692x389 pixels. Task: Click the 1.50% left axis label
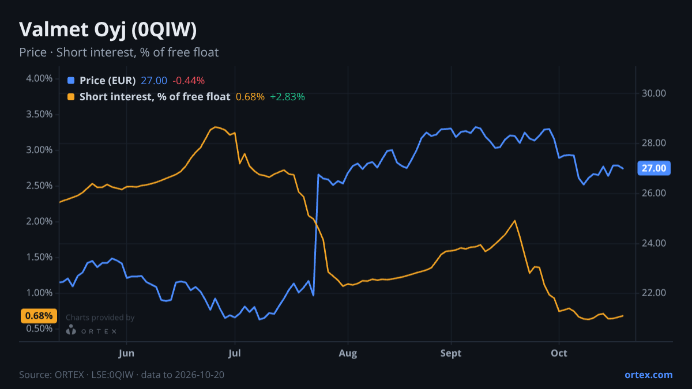39,257
